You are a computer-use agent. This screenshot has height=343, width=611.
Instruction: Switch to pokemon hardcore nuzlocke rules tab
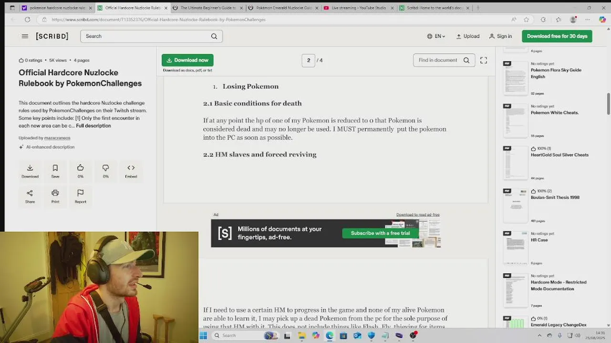[56, 8]
